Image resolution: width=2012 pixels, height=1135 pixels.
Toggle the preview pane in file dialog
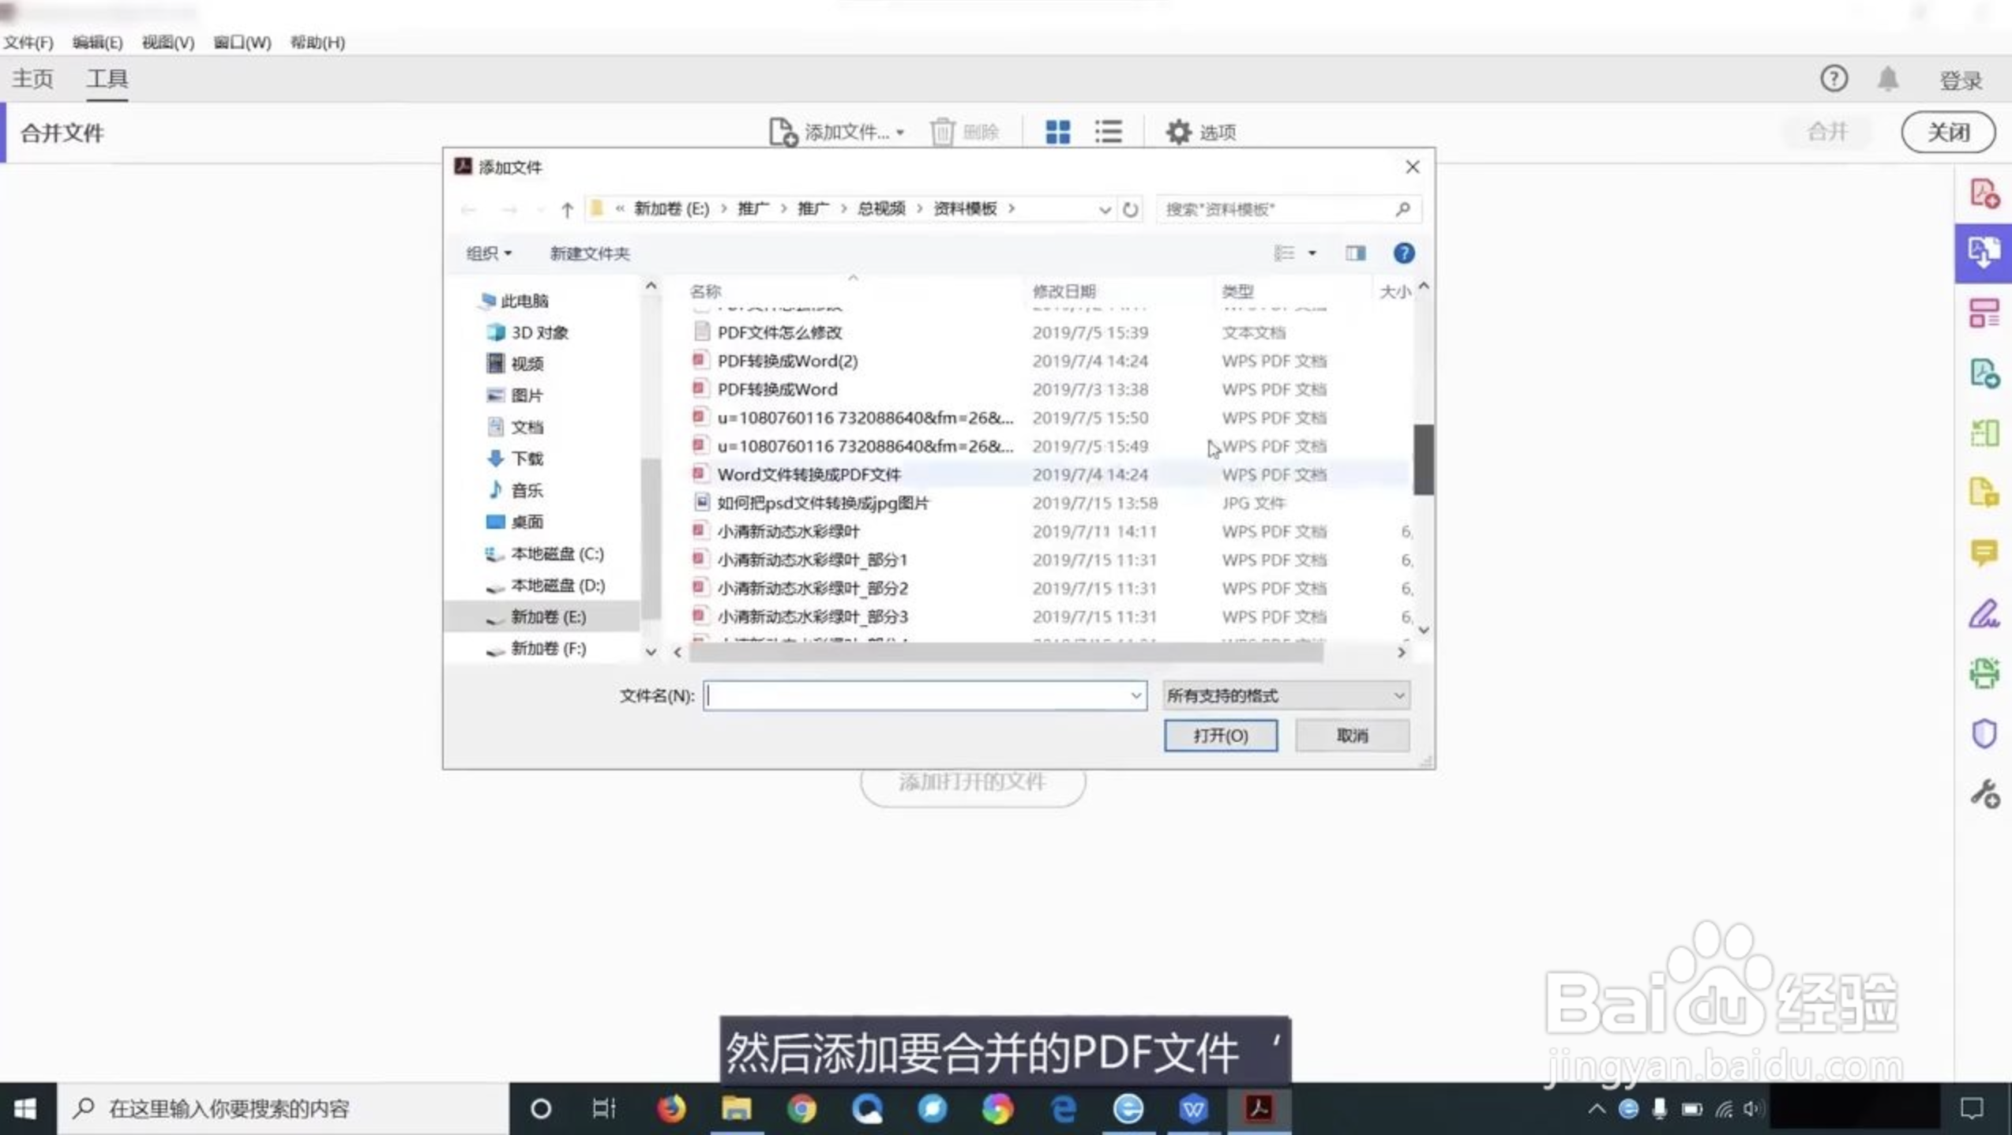point(1355,253)
